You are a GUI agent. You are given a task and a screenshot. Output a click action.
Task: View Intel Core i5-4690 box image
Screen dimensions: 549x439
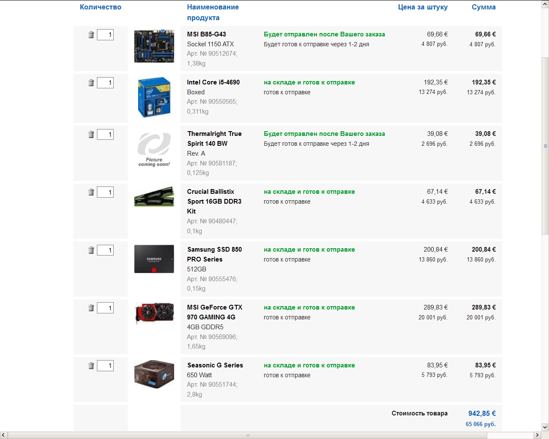154,97
